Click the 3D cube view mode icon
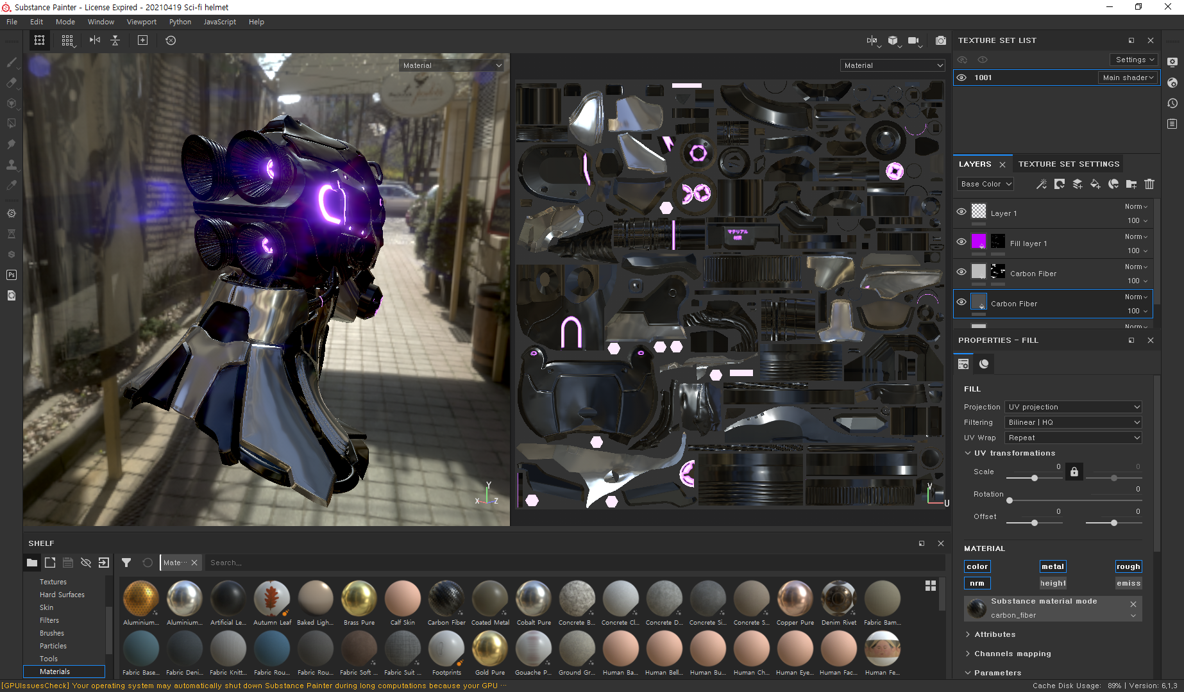1184x692 pixels. click(x=893, y=40)
